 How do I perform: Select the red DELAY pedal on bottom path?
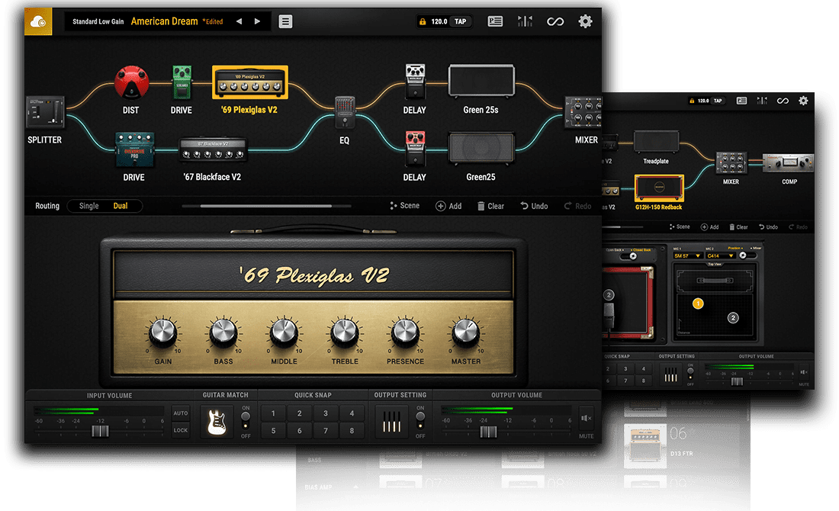(415, 148)
